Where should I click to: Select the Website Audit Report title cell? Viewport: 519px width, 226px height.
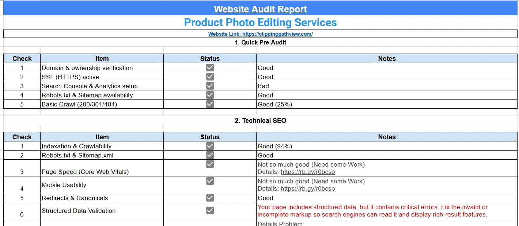(x=260, y=9)
